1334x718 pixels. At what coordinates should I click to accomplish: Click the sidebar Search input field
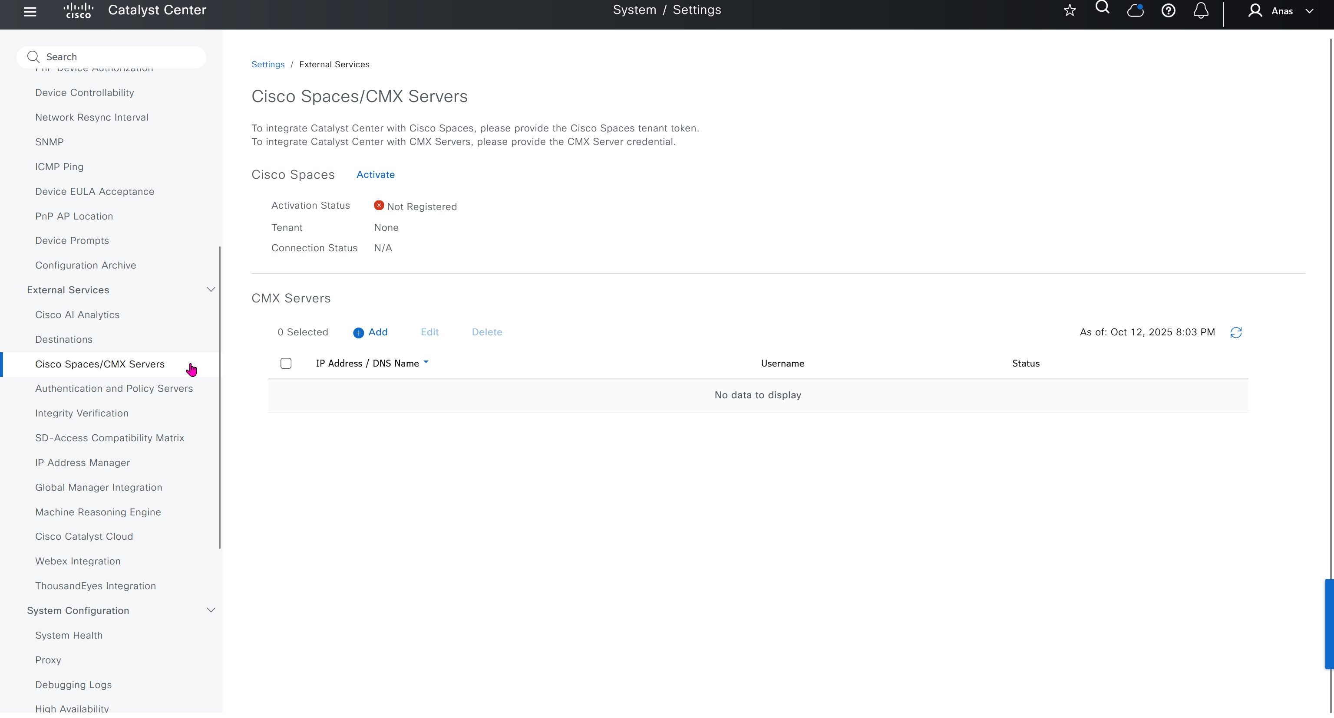119,57
